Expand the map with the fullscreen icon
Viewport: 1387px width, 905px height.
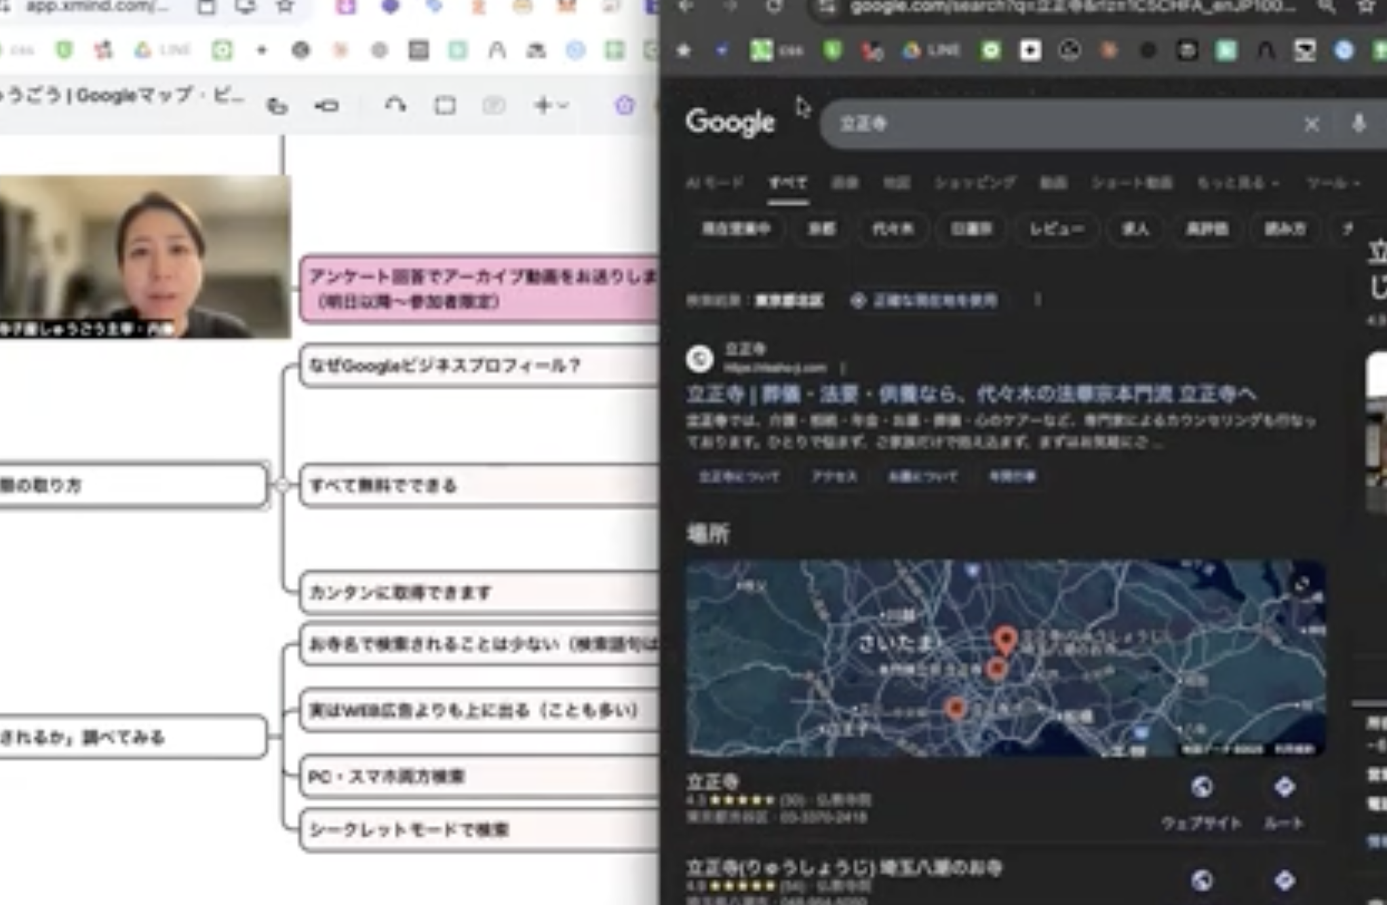1302,583
